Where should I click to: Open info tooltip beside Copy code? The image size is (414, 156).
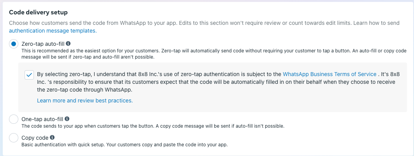[x=52, y=137]
